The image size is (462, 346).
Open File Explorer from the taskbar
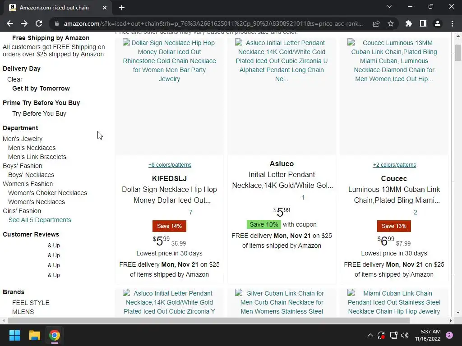click(x=34, y=335)
